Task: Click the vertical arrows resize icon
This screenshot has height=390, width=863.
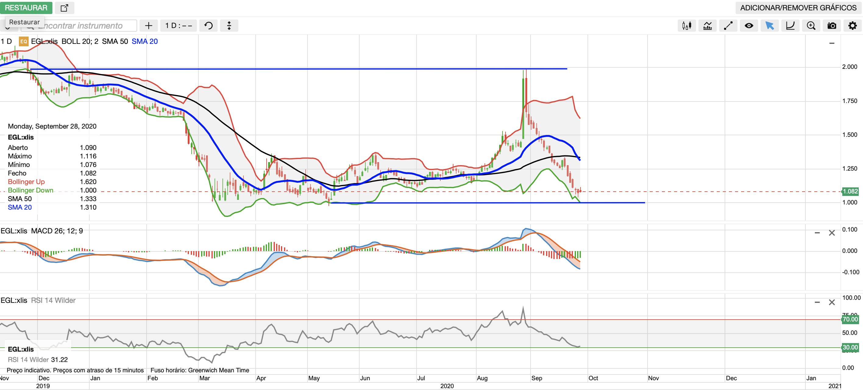Action: [x=229, y=26]
